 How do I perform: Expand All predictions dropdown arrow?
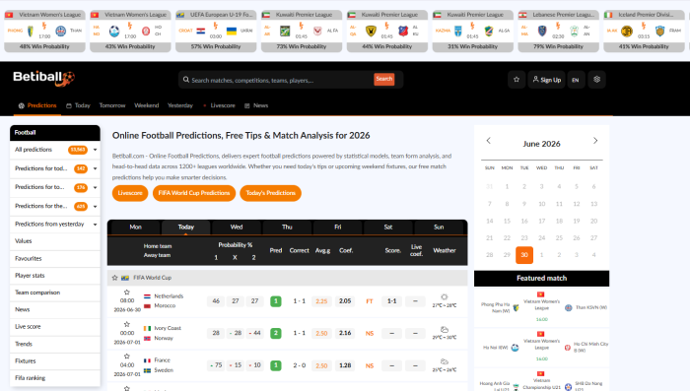point(95,150)
